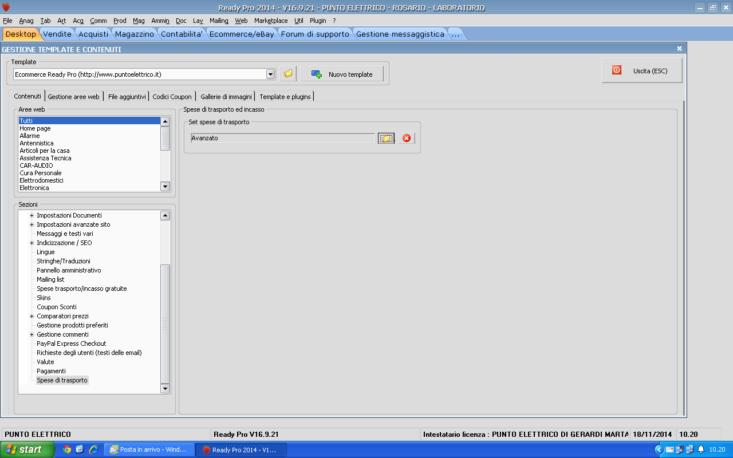Expand the Comparatori prezzi node
Screen dimensions: 733x458
(32, 316)
